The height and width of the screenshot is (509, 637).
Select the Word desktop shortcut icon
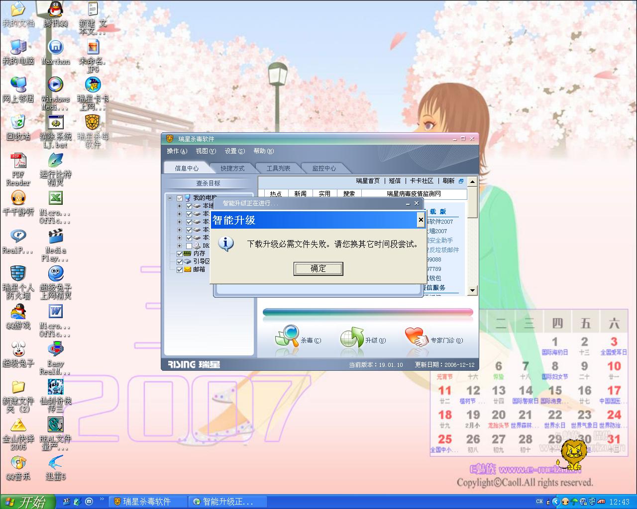(55, 321)
